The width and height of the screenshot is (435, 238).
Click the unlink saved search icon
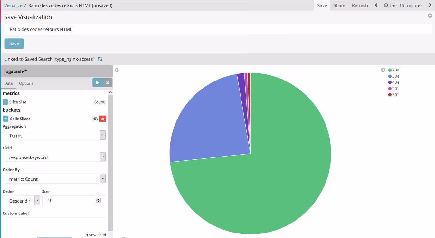pos(100,59)
